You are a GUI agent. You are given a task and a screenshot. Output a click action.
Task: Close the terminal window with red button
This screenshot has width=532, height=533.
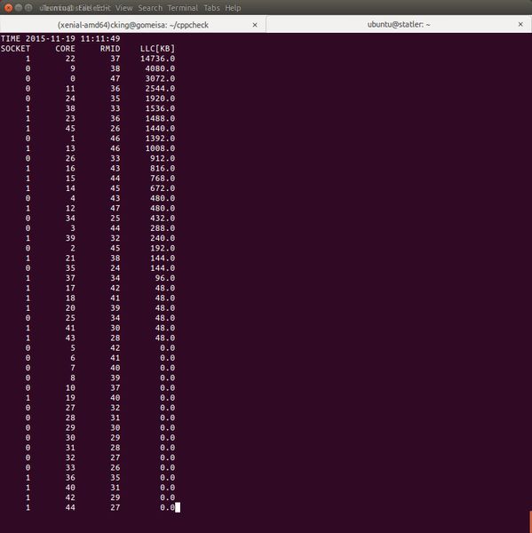[8, 7]
